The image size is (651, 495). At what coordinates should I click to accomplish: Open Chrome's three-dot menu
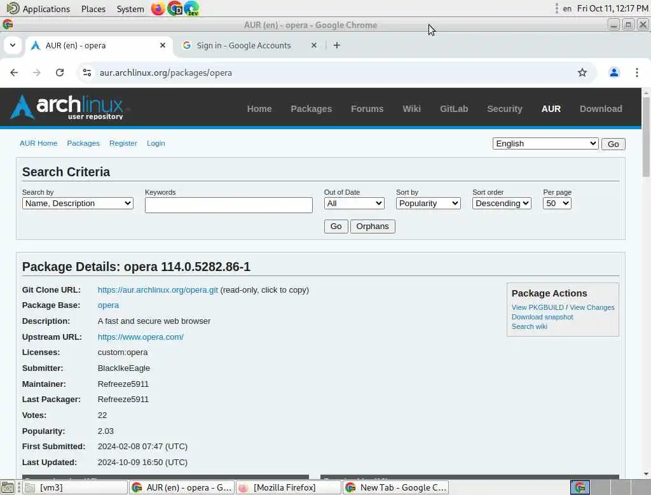[636, 73]
